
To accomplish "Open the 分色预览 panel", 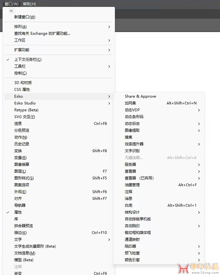I will pos(59,131).
